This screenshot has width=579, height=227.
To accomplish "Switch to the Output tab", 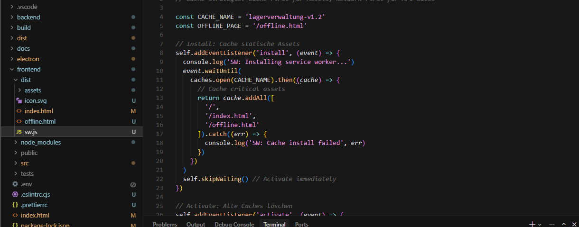I will coord(196,225).
